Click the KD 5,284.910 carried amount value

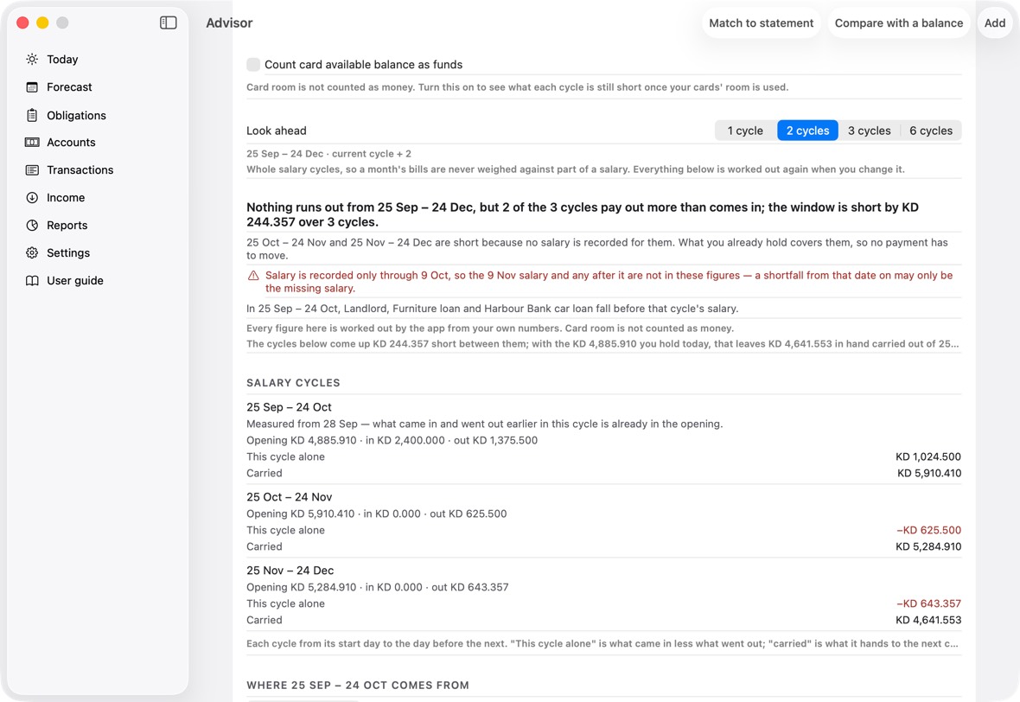click(928, 546)
